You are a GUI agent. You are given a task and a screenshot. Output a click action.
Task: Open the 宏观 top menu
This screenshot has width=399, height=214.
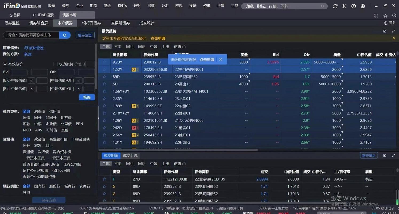[179, 6]
